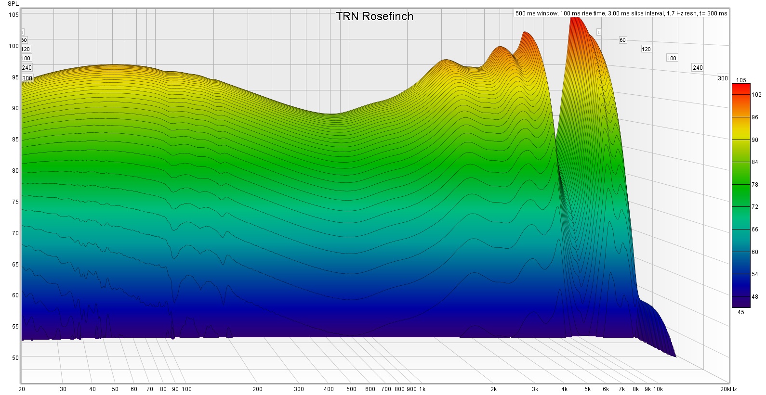Click the 300 time label beside the legend
This screenshot has height=395, width=766.
[x=723, y=78]
